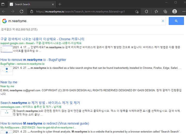Image resolution: width=186 pixels, height=134 pixels.
Task: Maximize the browser window
Action: [176, 2]
